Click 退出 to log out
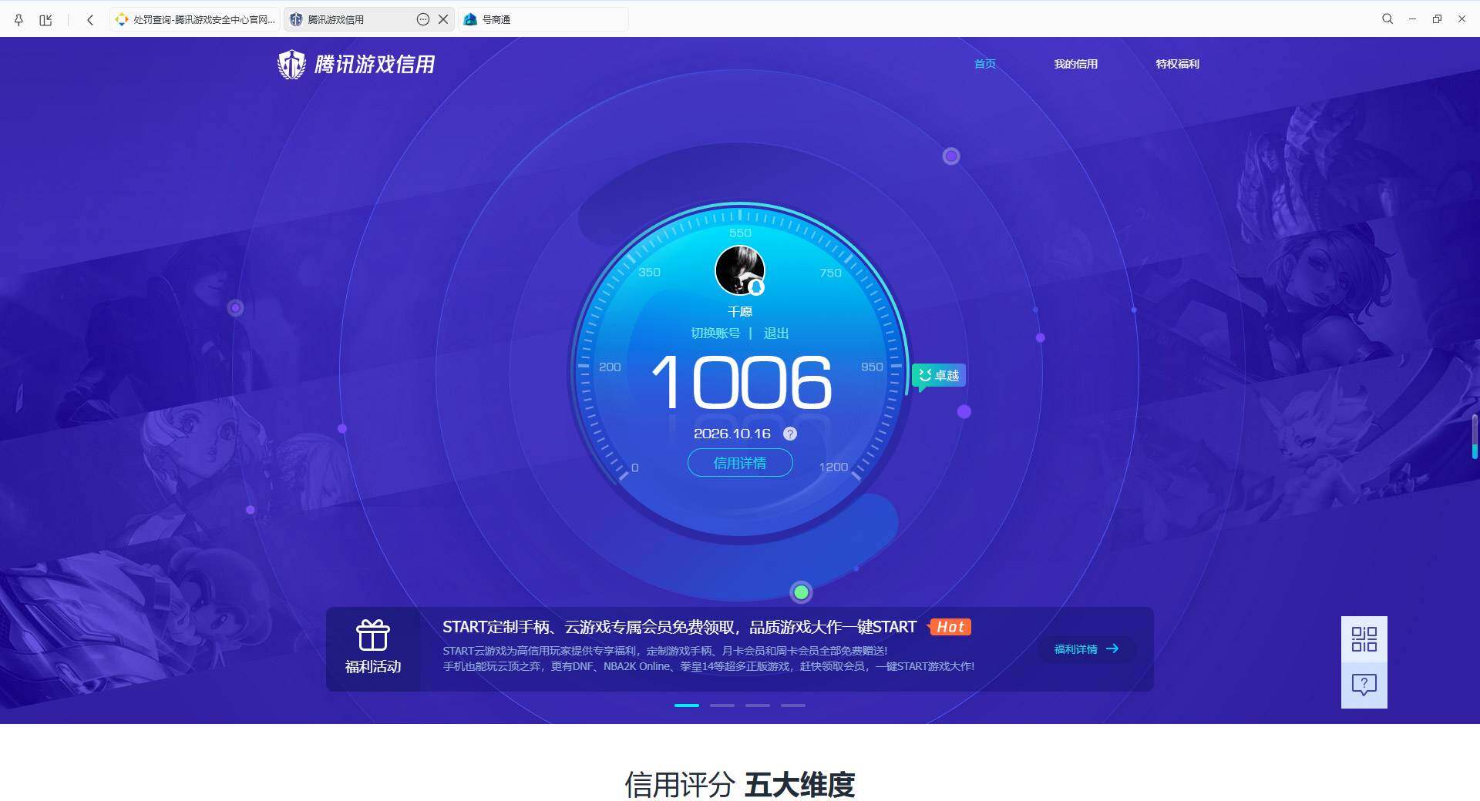The width and height of the screenshot is (1480, 801). (x=776, y=333)
